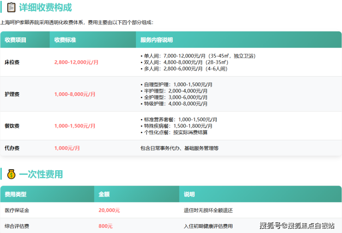Select the 收费项目 column header
342x233 pixels.
click(x=16, y=40)
